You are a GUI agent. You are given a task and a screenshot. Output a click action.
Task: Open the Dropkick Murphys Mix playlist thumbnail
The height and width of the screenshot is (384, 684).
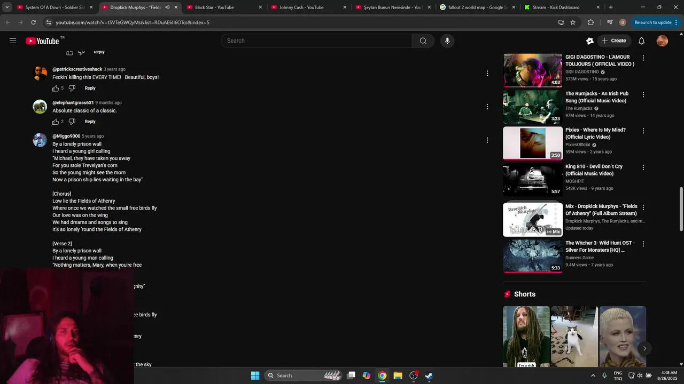(533, 219)
